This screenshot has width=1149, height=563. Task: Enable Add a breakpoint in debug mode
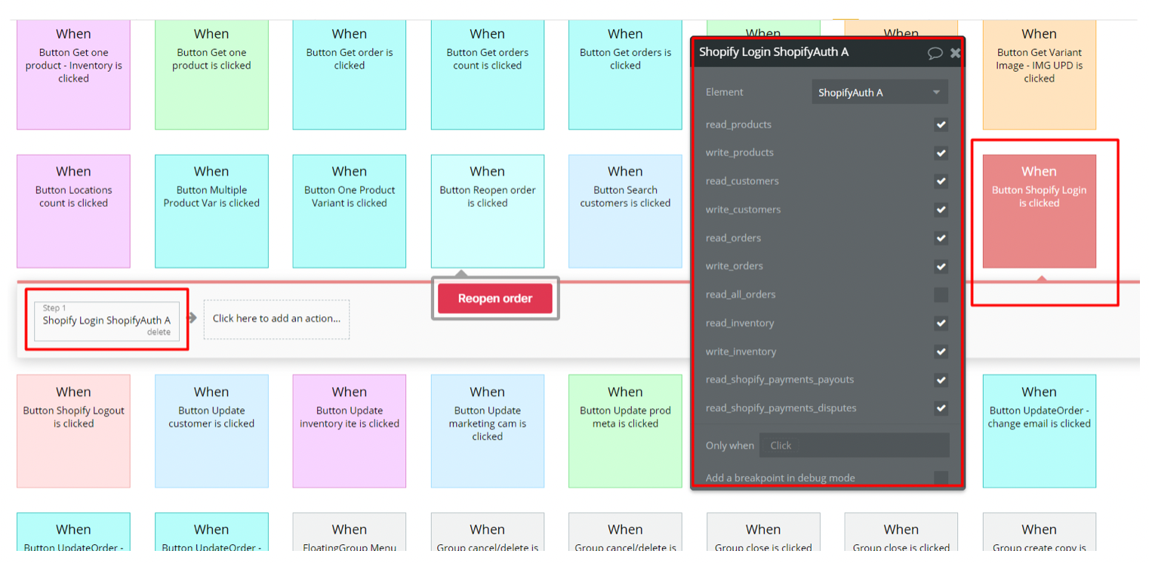(x=941, y=478)
